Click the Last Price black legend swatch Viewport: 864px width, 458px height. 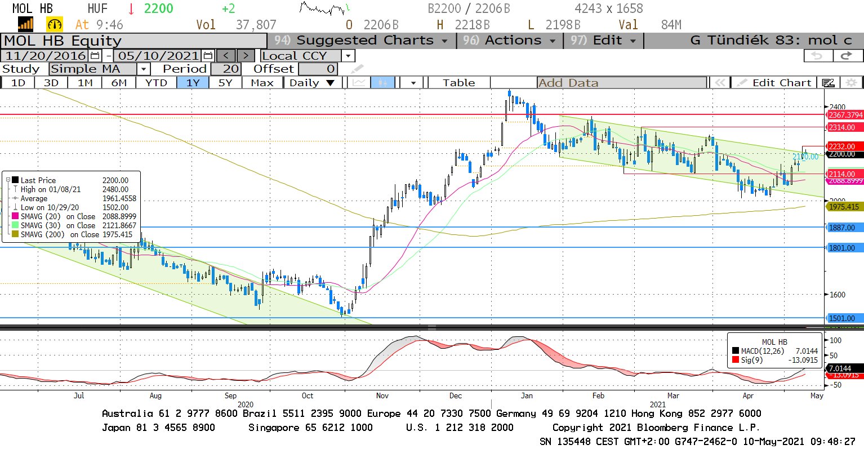tap(15, 180)
